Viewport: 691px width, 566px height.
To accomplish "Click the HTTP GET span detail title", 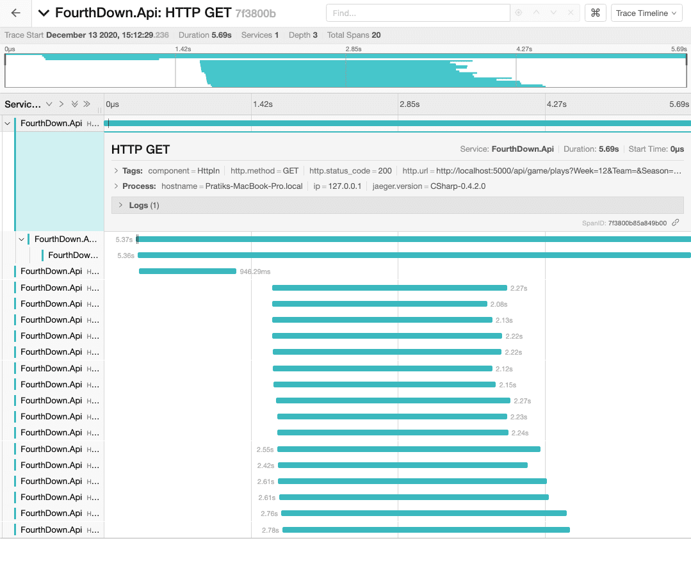I will (140, 150).
